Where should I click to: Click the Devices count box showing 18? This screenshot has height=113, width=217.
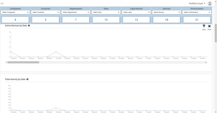tap(167, 20)
